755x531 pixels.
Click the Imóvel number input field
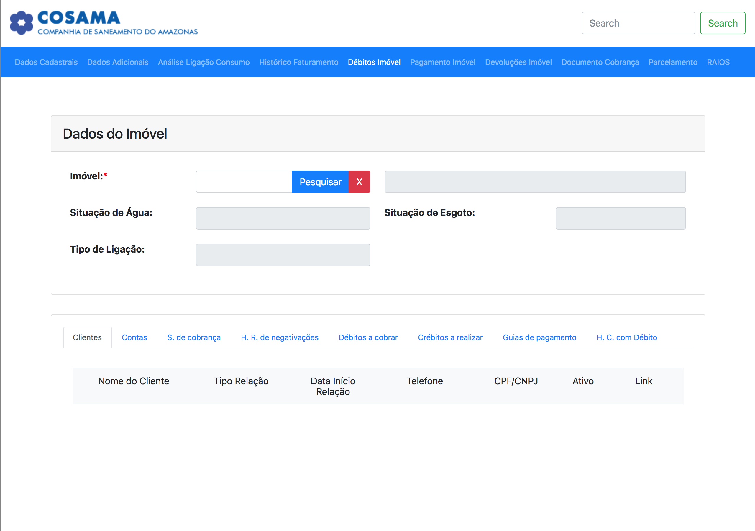[x=244, y=182]
